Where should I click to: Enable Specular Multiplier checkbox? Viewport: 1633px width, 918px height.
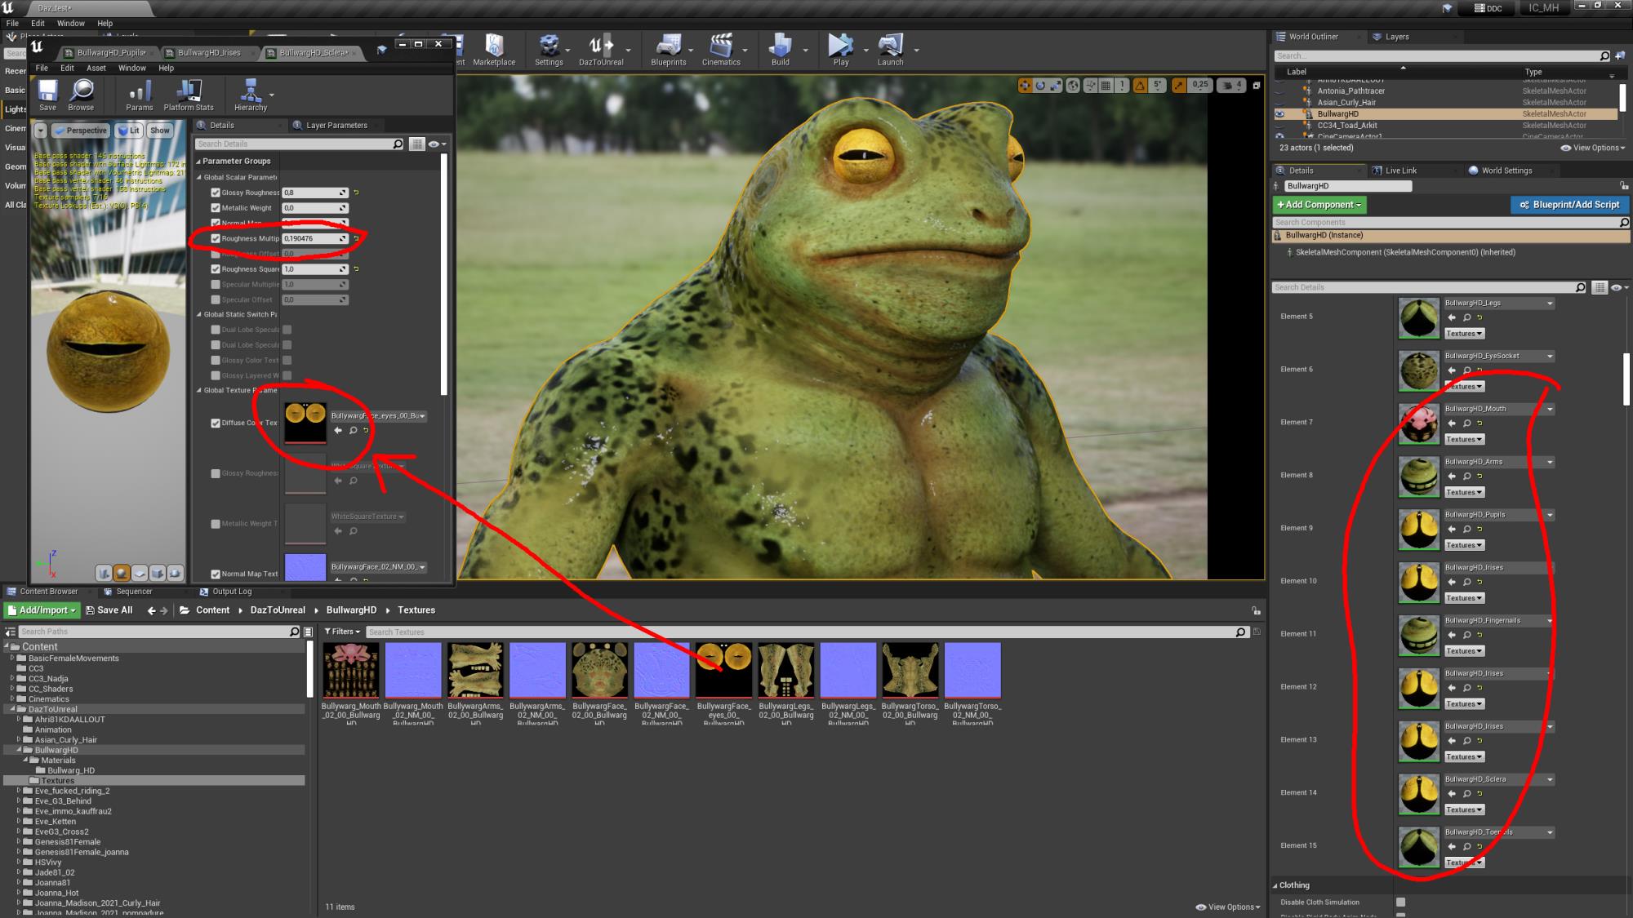(216, 284)
